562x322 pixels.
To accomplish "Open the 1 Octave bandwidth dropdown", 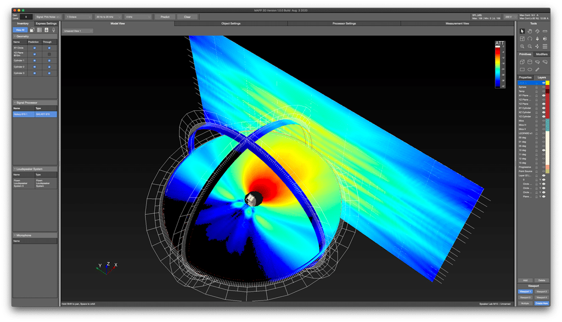I will coord(78,17).
